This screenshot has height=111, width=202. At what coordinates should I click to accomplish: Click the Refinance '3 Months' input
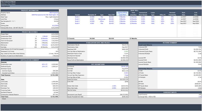45,45
